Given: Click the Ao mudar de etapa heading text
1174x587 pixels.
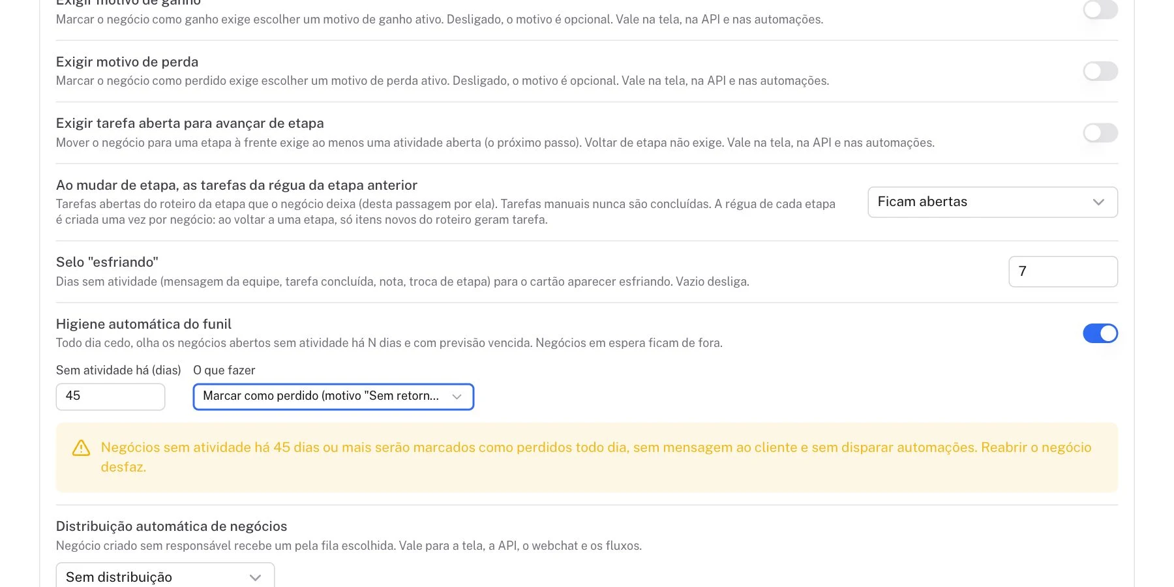Looking at the screenshot, I should [x=237, y=185].
